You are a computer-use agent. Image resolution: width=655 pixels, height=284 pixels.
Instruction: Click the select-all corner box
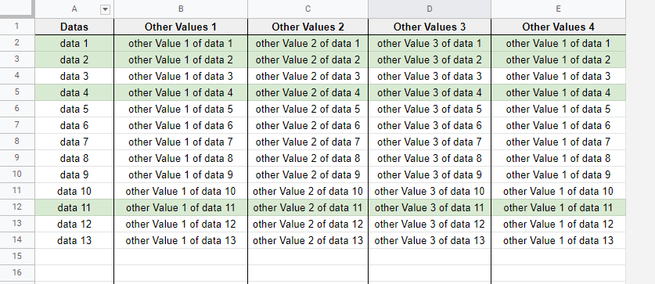point(16,9)
